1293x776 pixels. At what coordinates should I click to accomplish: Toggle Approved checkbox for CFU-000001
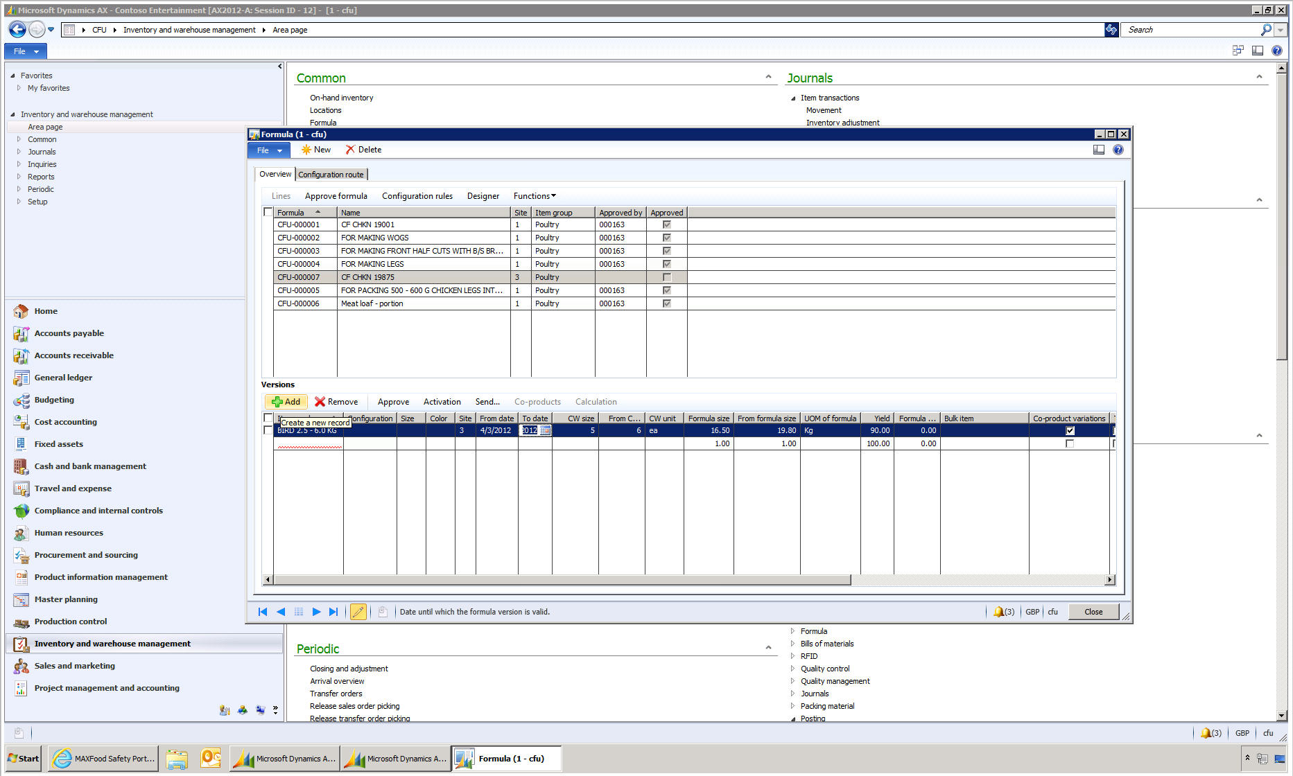tap(667, 224)
